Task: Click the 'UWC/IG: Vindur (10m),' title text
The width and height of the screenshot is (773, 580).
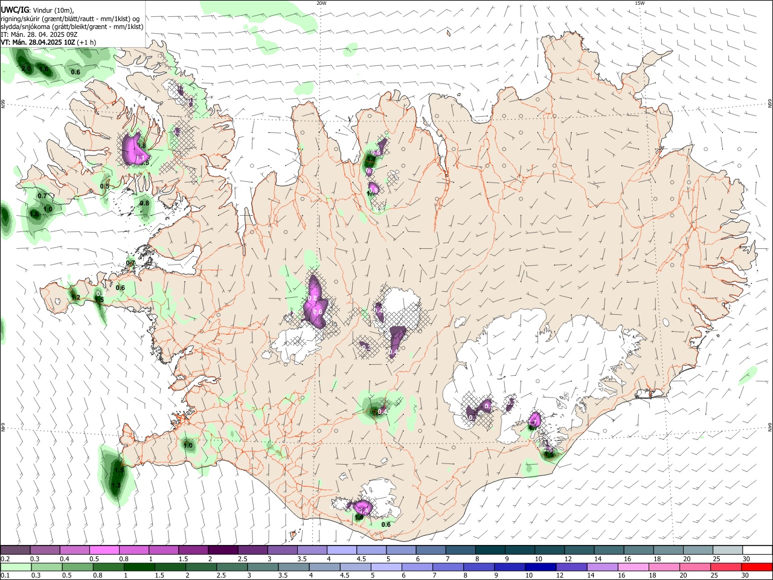Action: click(x=37, y=10)
